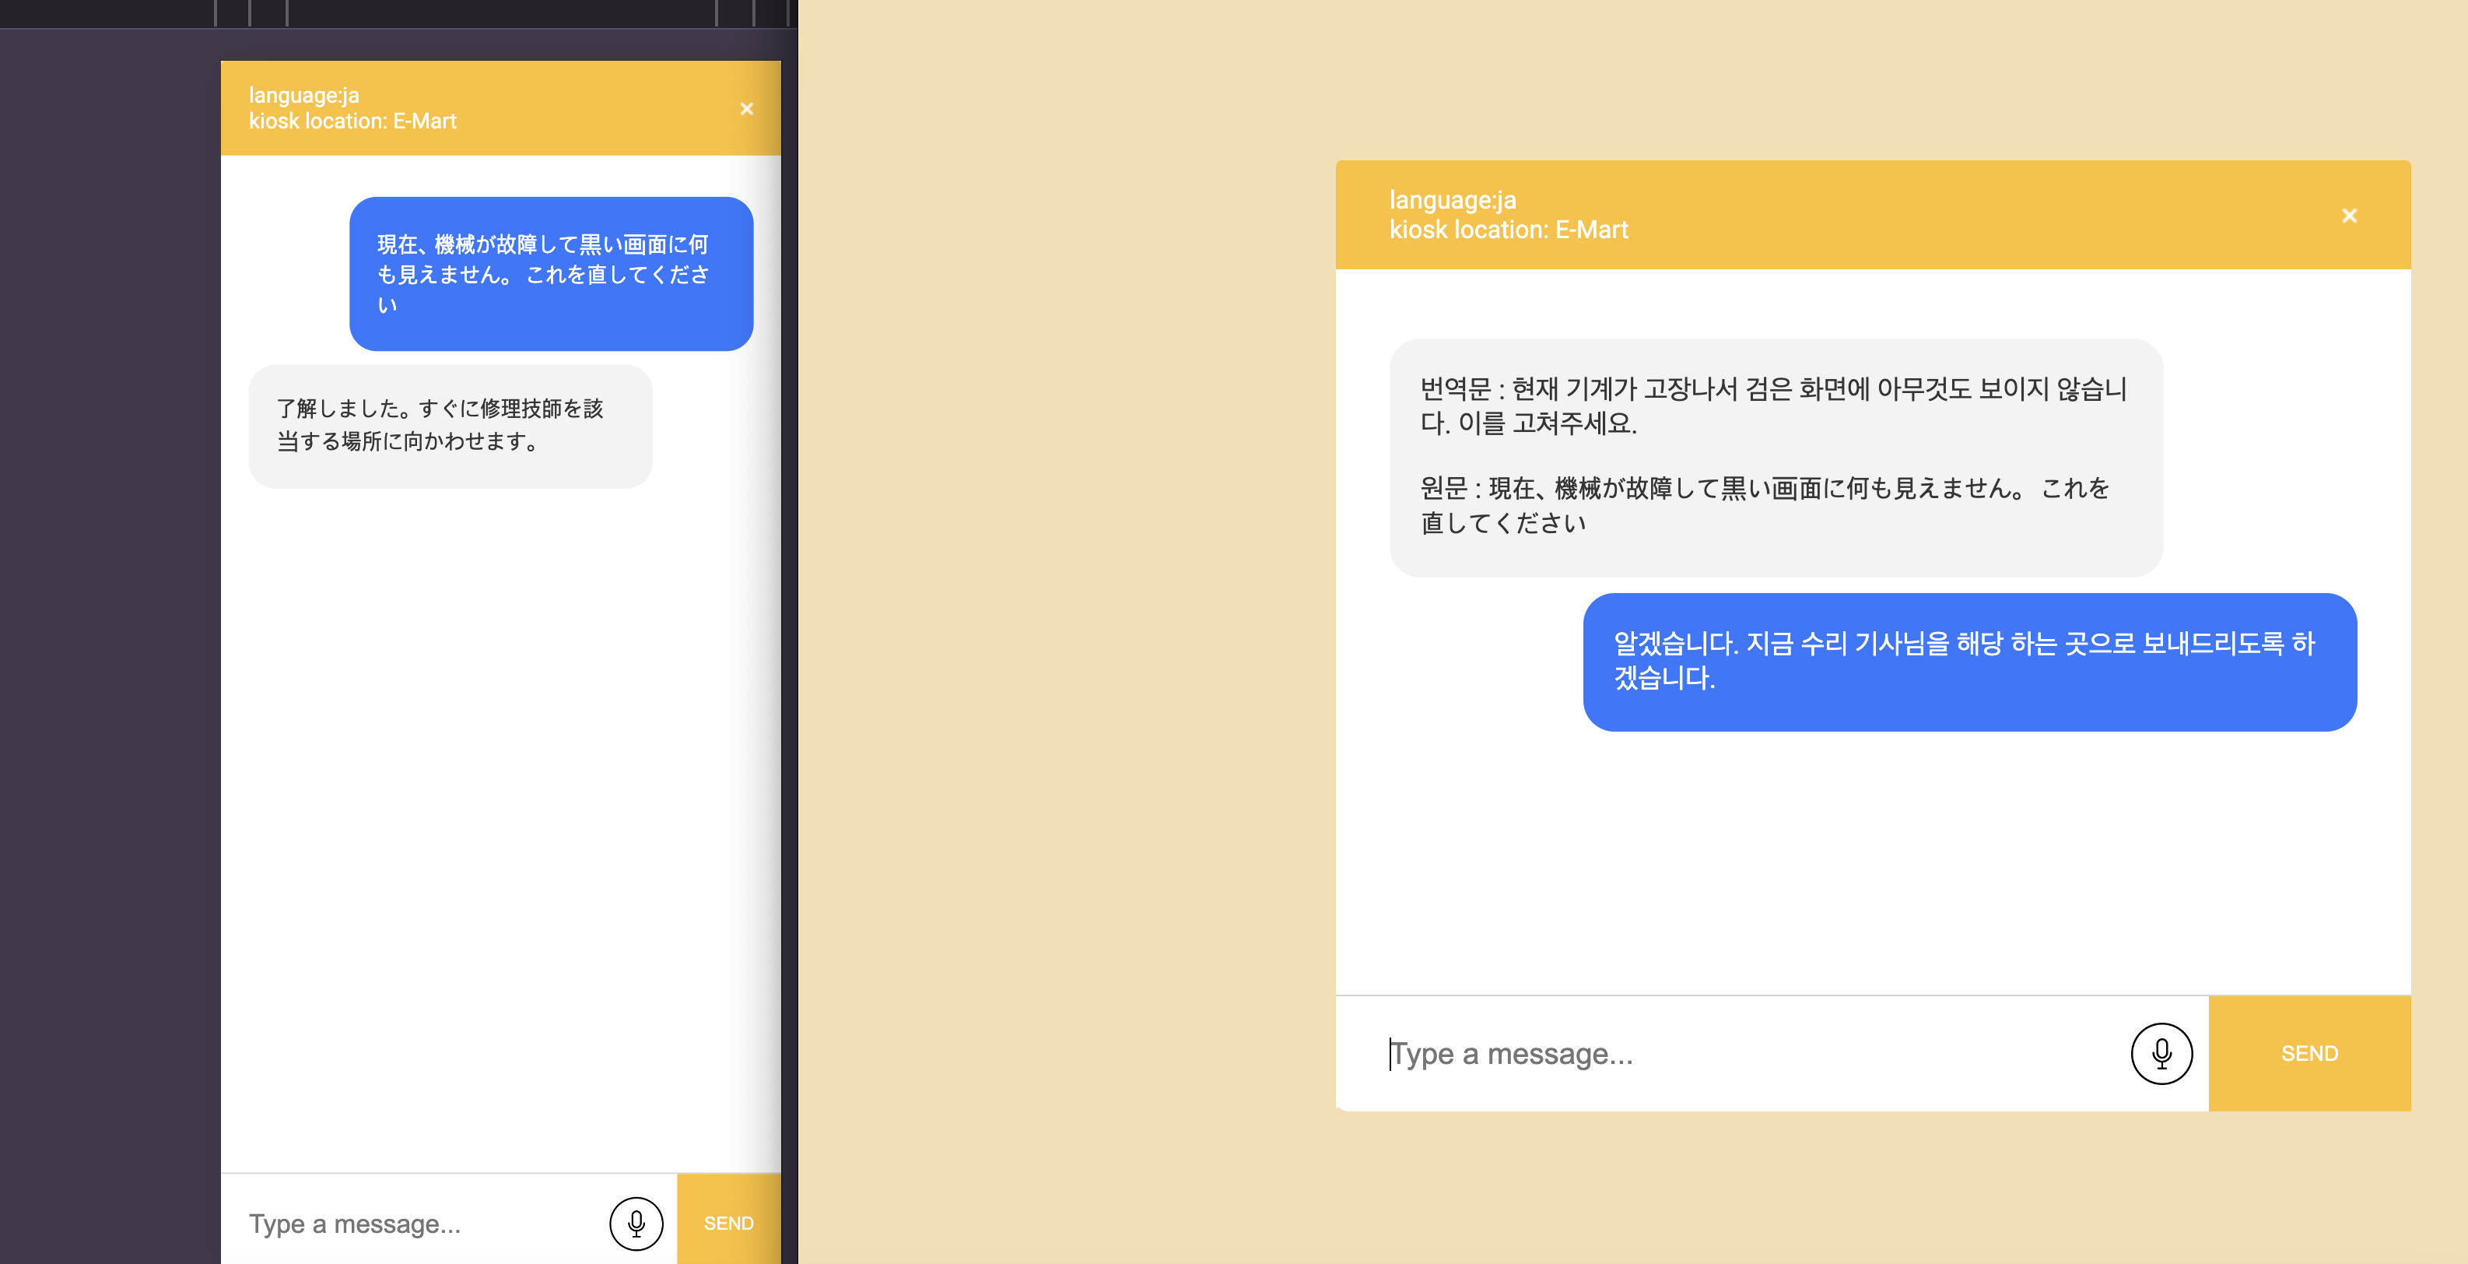Screen dimensions: 2468x1264
Task: Click the microphone icon in the narrow dark-side chat
Action: 636,1223
